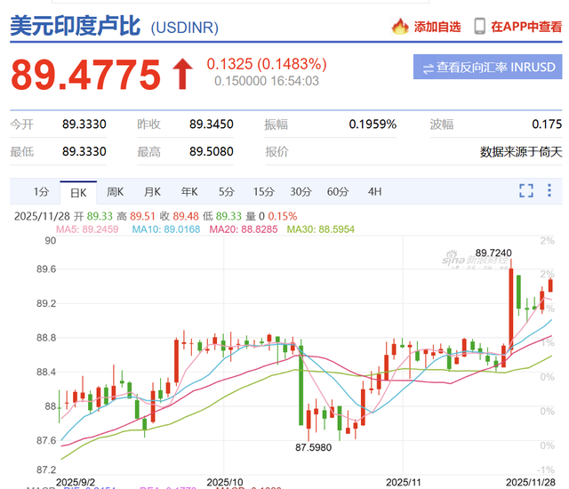The height and width of the screenshot is (489, 569).
Task: Click the 87.5980 low marker on chart
Action: tap(315, 448)
